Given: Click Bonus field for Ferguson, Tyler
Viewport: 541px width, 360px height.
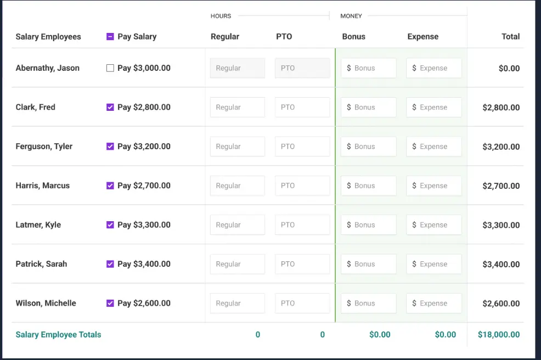Looking at the screenshot, I should pos(369,147).
